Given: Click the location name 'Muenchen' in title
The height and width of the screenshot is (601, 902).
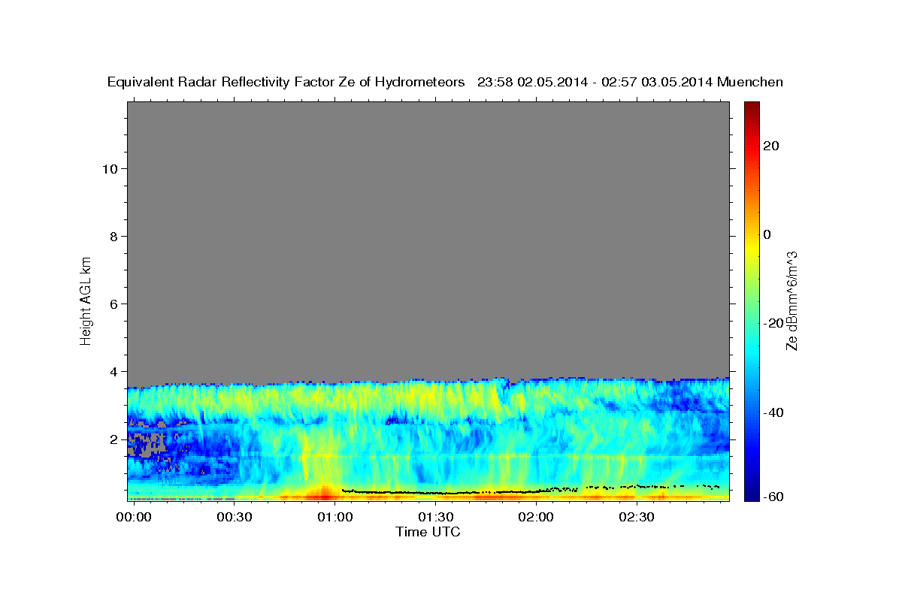Looking at the screenshot, I should 750,83.
